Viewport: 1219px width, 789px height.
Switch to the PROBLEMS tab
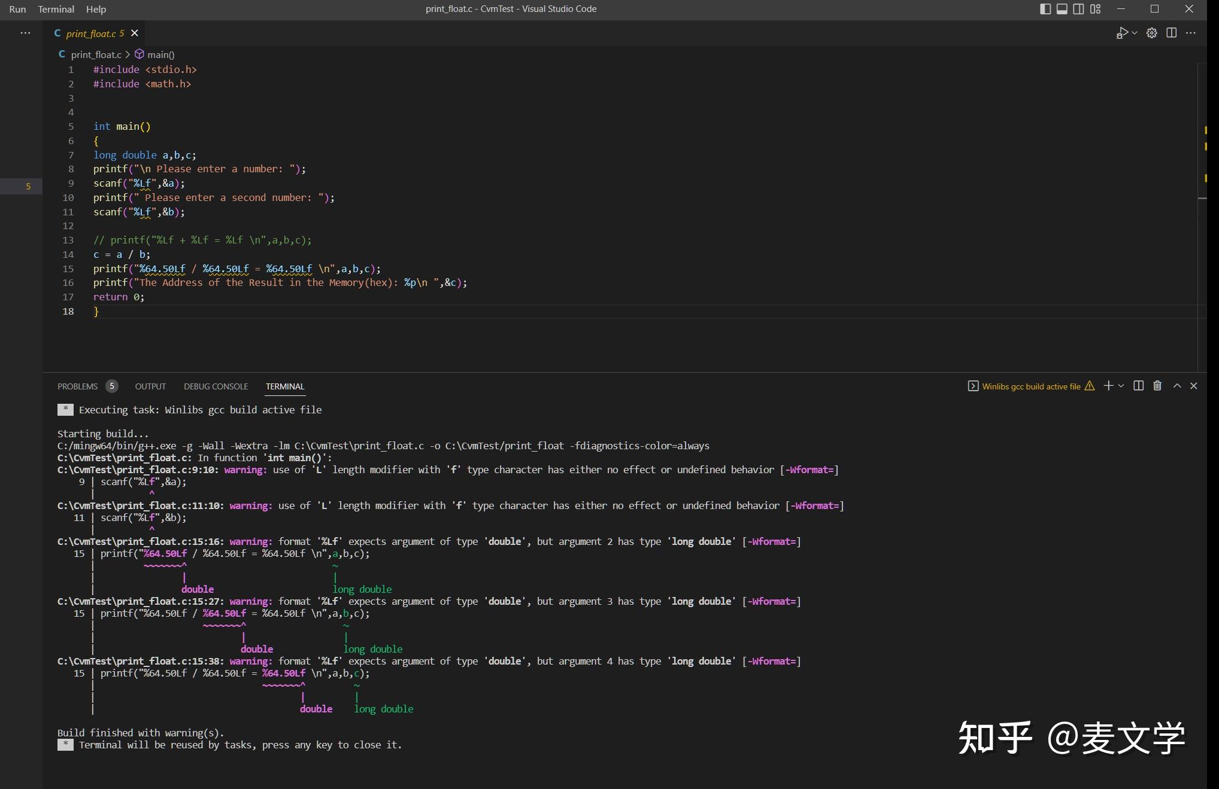[x=78, y=386]
